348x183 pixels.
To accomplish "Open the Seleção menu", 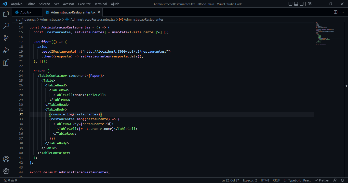I will point(45,4).
